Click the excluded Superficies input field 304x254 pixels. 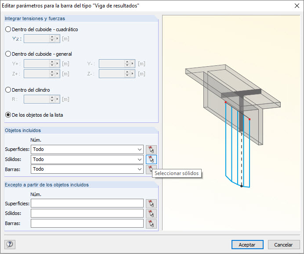pos(87,204)
